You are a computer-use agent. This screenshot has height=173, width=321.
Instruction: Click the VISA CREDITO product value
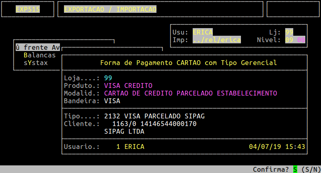128,85
